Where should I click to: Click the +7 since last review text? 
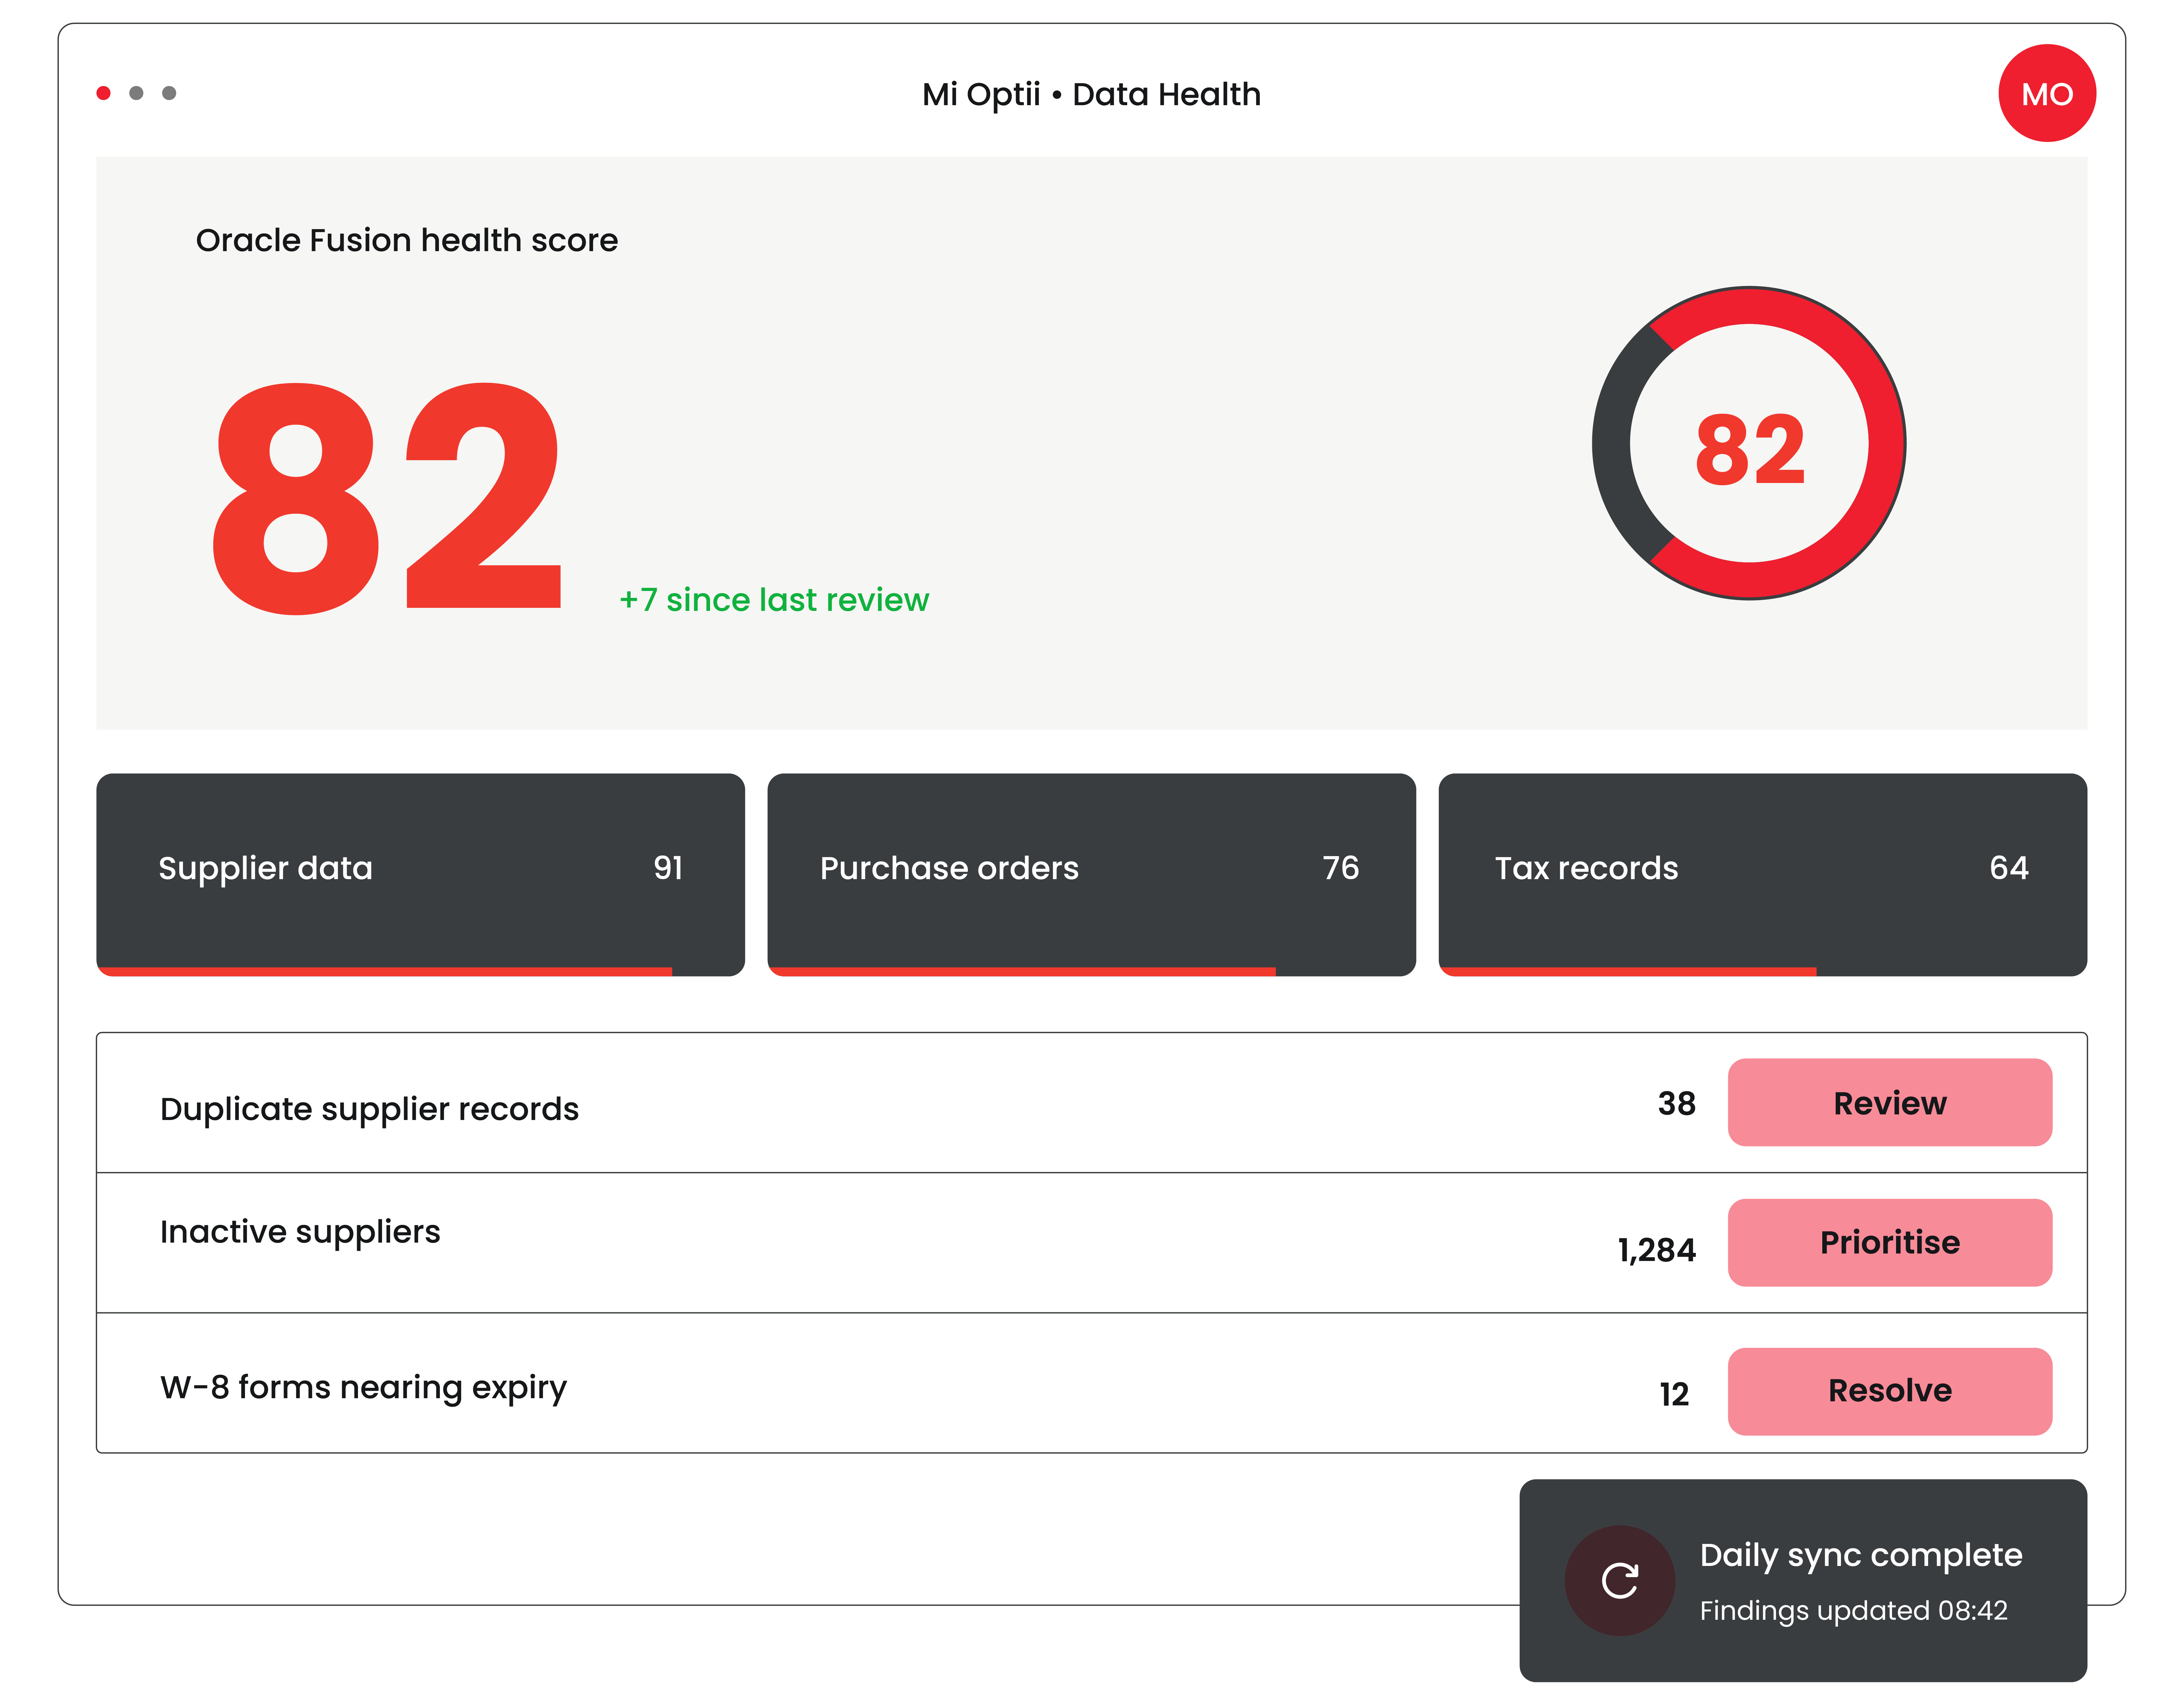coord(774,600)
